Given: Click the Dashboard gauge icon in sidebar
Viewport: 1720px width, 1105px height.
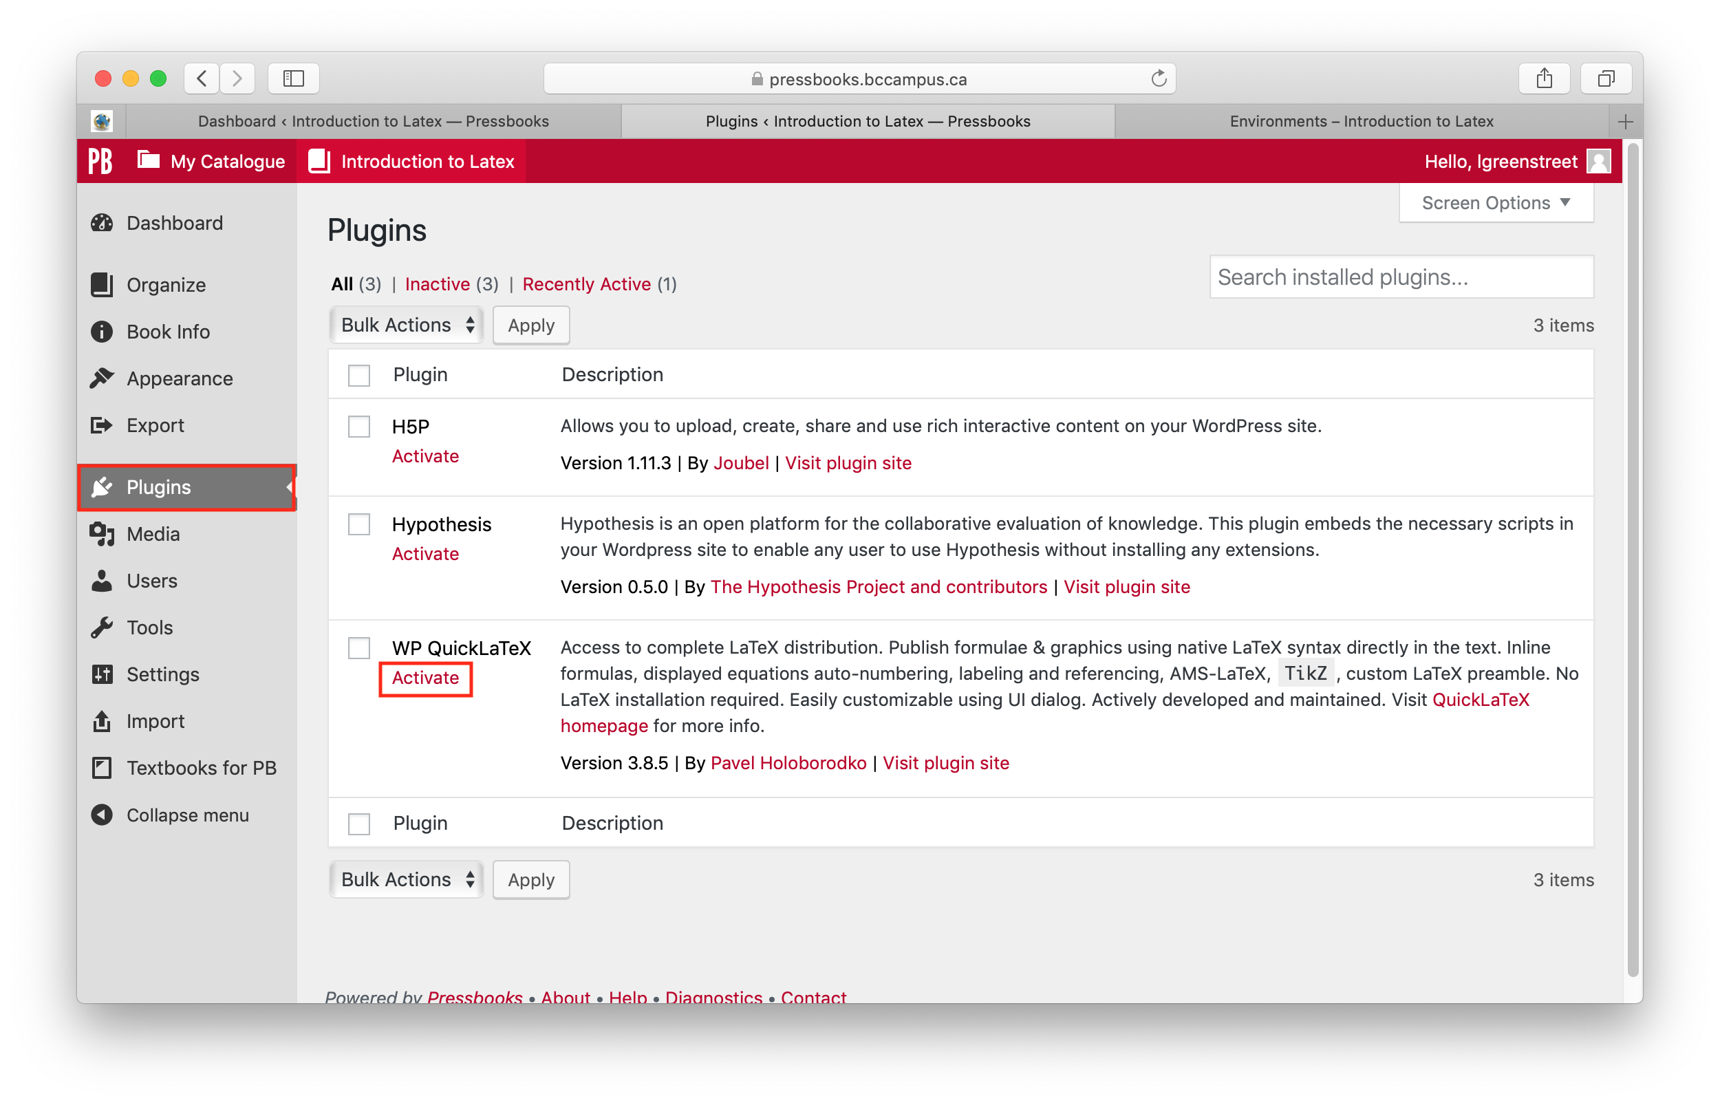Looking at the screenshot, I should click(102, 223).
